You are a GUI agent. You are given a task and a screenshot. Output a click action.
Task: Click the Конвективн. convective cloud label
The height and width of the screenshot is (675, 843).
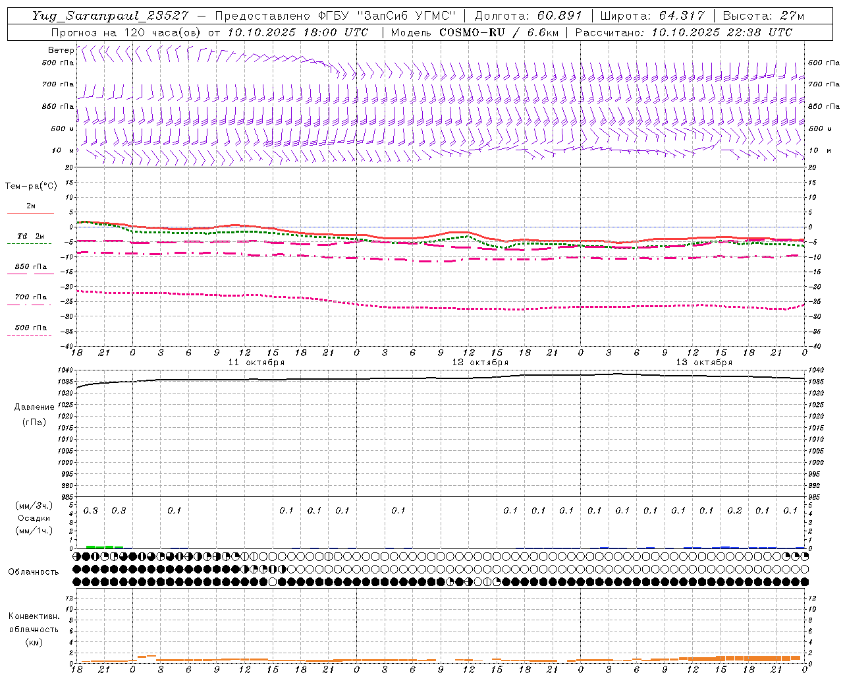34,616
